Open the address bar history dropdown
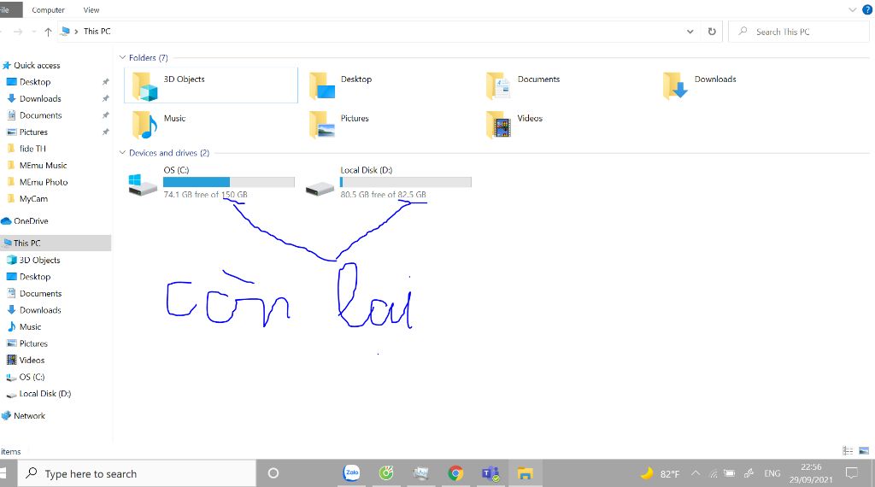 click(690, 32)
